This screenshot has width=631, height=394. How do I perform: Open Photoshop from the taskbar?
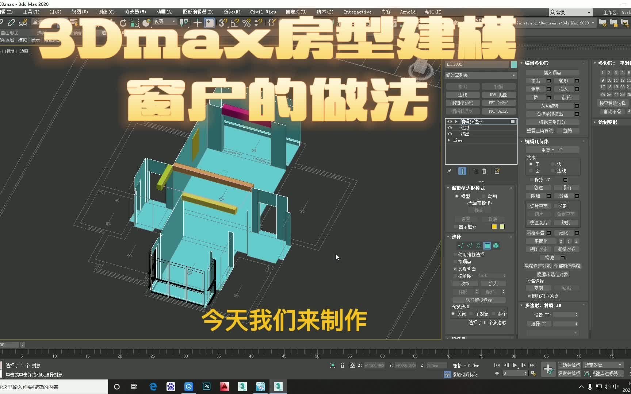point(206,387)
